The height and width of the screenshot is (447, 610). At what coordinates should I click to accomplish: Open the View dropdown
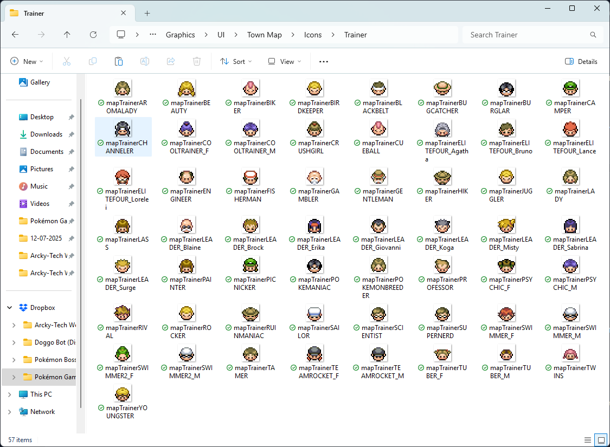pyautogui.click(x=285, y=61)
